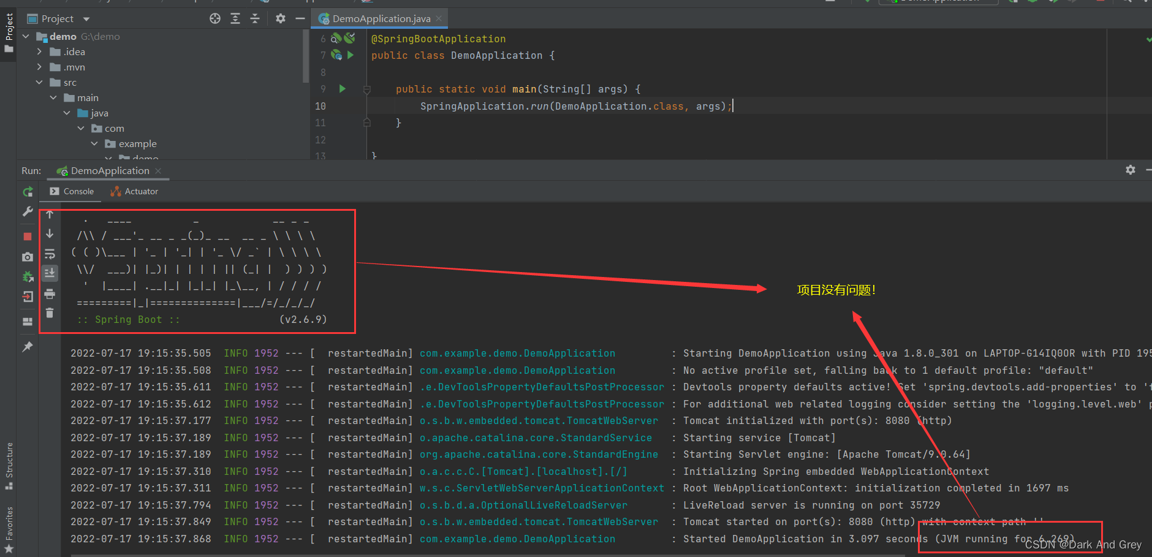Click o.s.b.d.a.OptionalLiveReloadServer logger name

click(x=523, y=505)
